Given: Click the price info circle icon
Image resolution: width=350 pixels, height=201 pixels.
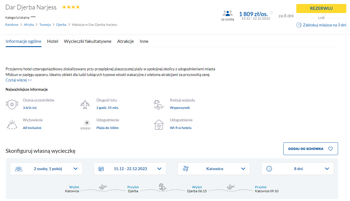Looking at the screenshot, I should pyautogui.click(x=271, y=12).
